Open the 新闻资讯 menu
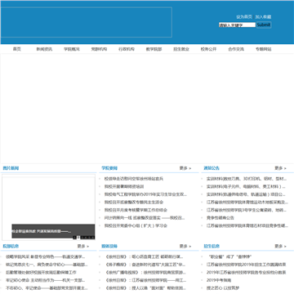The height and width of the screenshot is (294, 294). coord(44,49)
